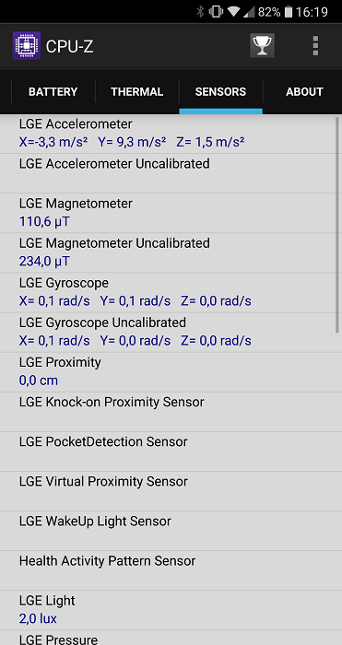
Task: Tap the battery status bar icon
Action: click(x=289, y=12)
